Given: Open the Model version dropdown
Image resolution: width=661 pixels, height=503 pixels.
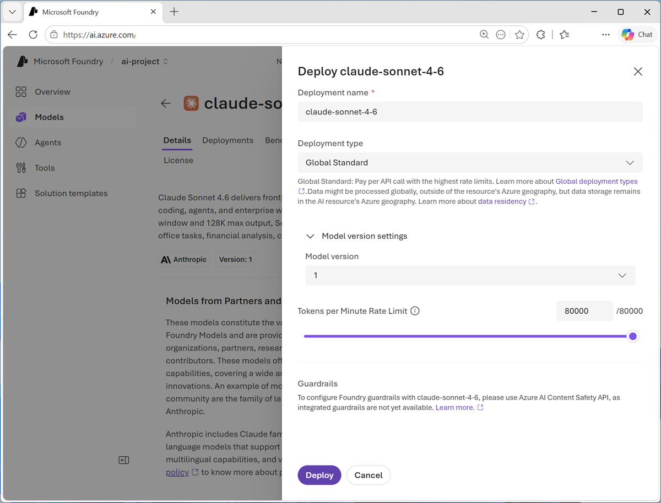Looking at the screenshot, I should click(470, 275).
